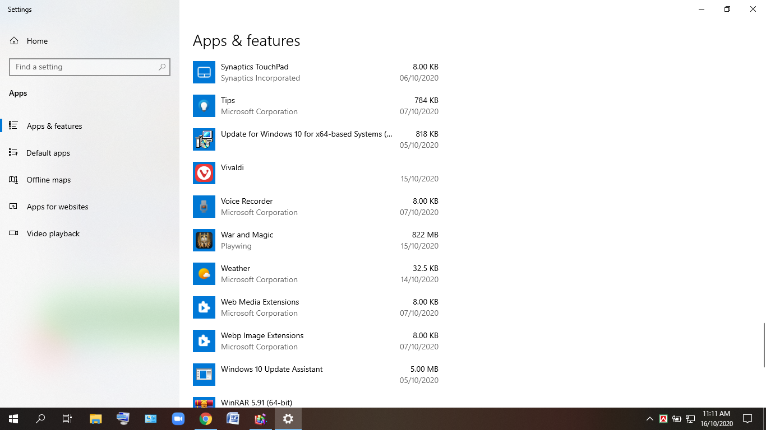Click the Windows 10 update installer icon
Screen dimensions: 766x430
point(204,139)
